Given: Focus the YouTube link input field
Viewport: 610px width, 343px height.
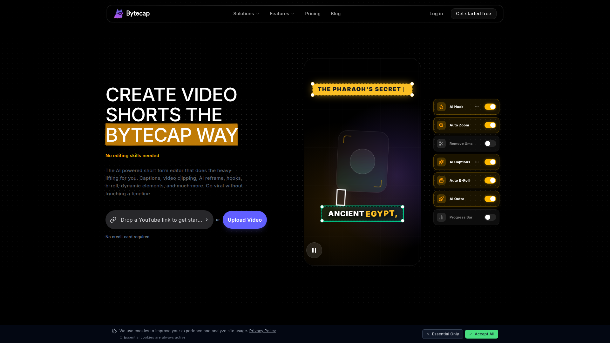Looking at the screenshot, I should pyautogui.click(x=161, y=220).
